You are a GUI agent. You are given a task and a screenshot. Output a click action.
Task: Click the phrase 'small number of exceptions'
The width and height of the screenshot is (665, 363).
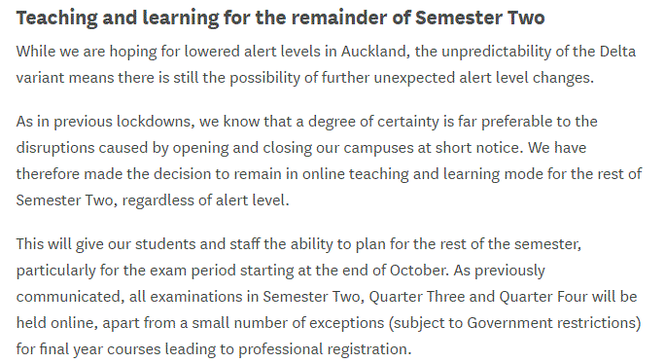tap(288, 323)
